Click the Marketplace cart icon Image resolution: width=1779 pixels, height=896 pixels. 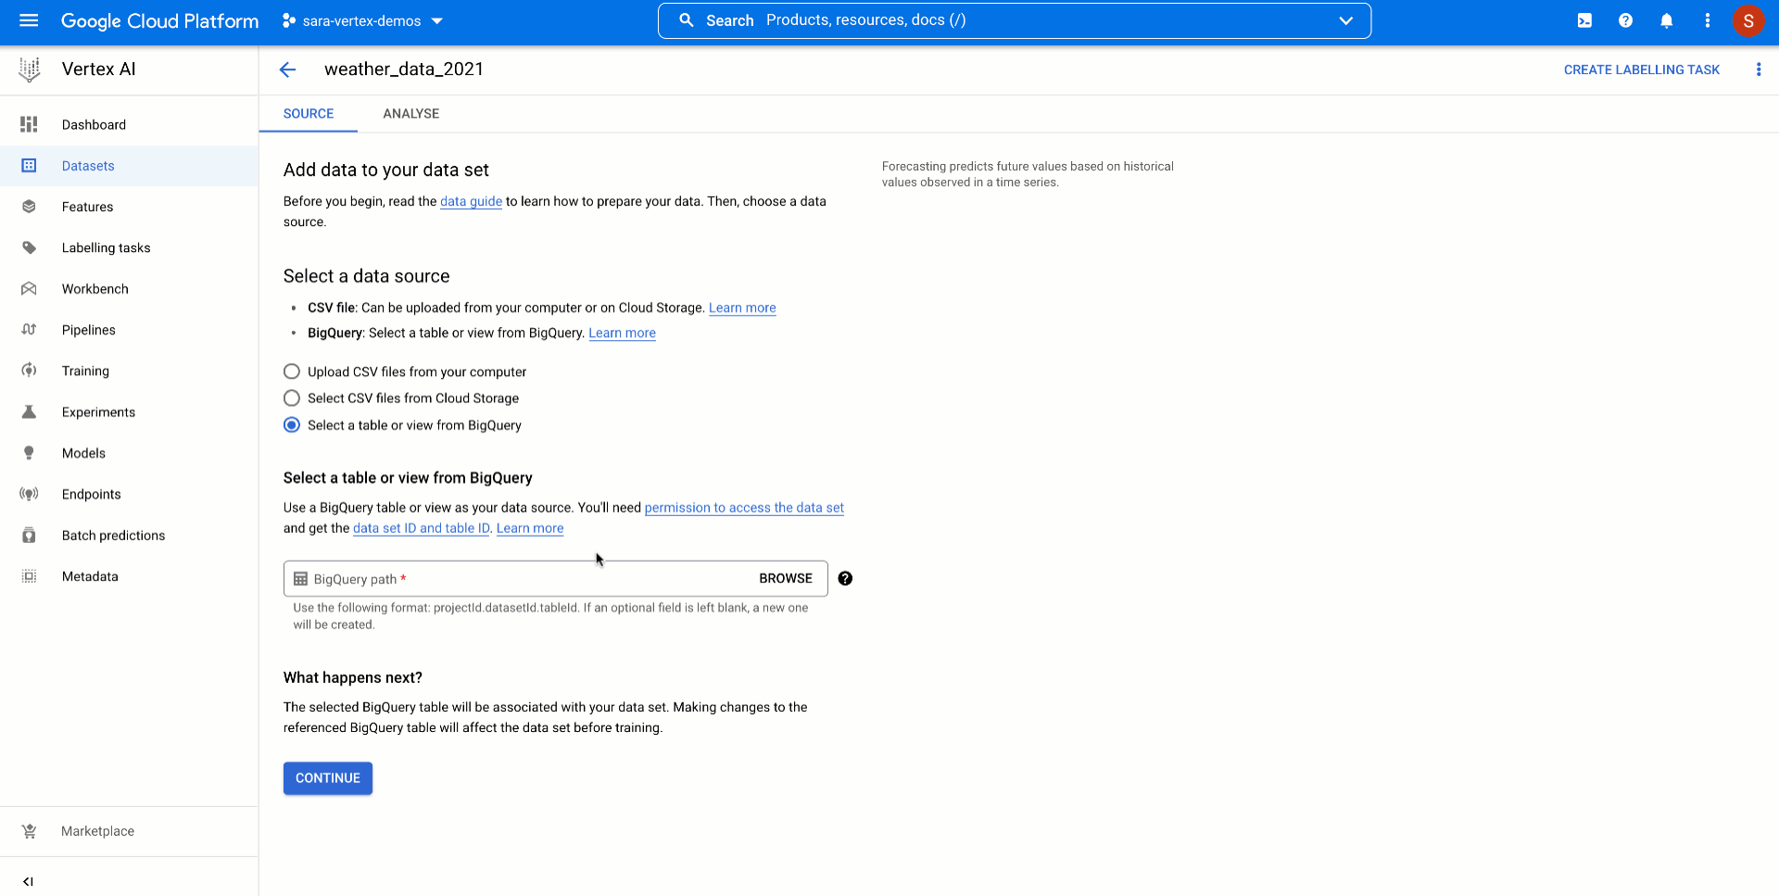29,831
